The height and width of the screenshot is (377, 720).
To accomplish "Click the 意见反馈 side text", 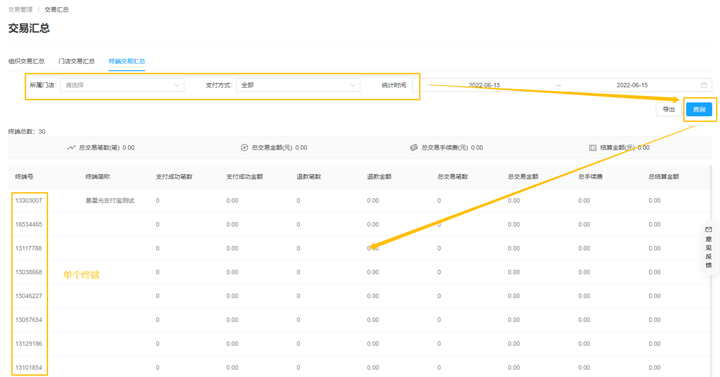I will (709, 252).
